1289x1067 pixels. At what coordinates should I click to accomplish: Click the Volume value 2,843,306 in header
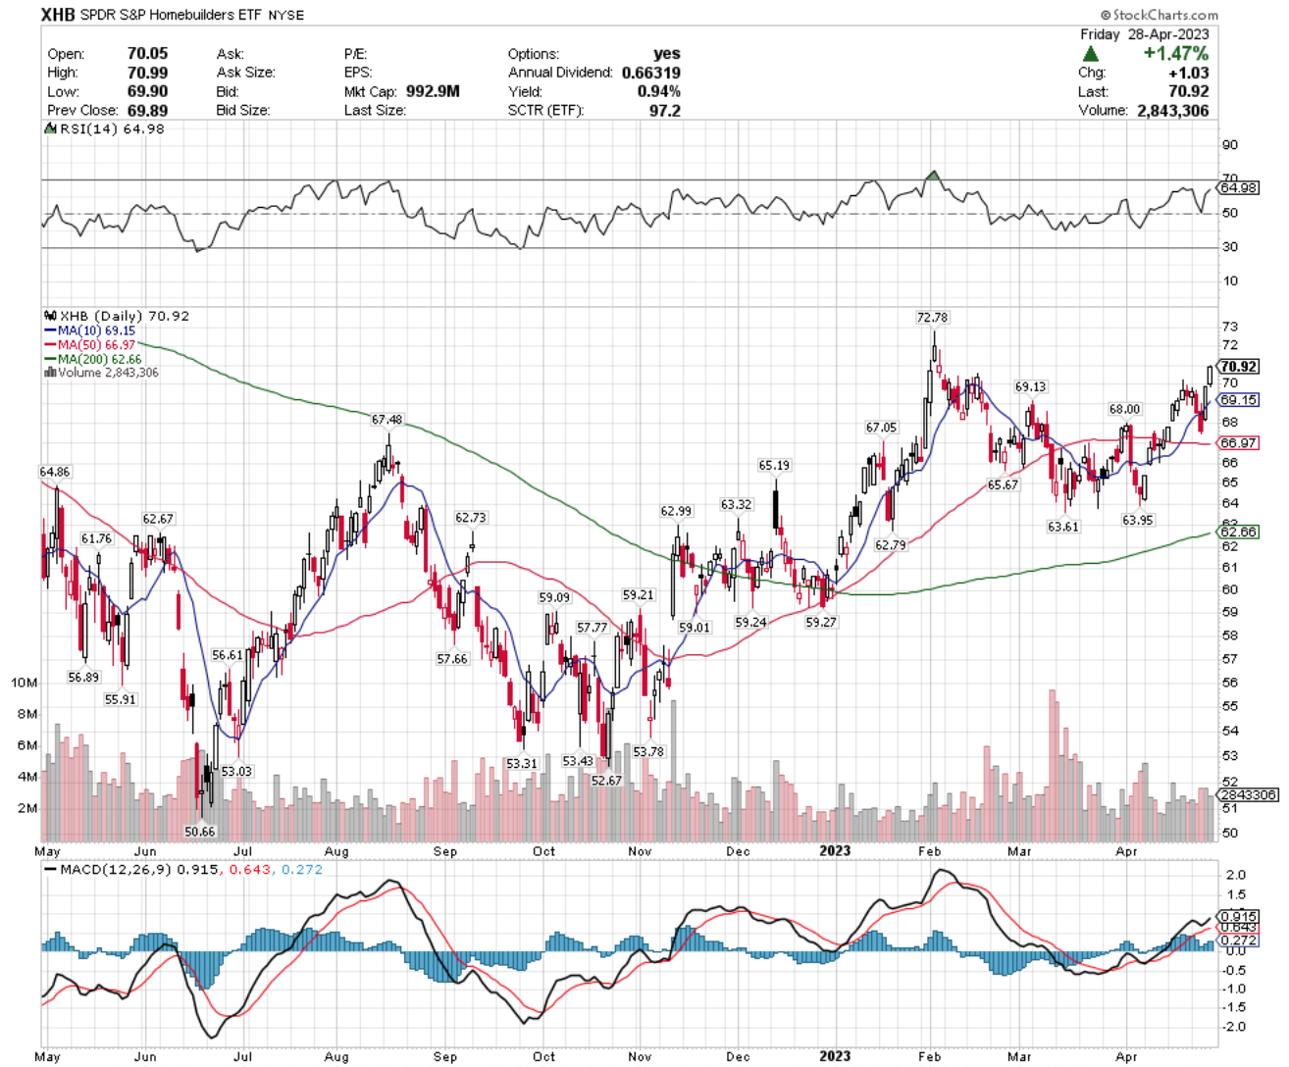[x=1173, y=111]
